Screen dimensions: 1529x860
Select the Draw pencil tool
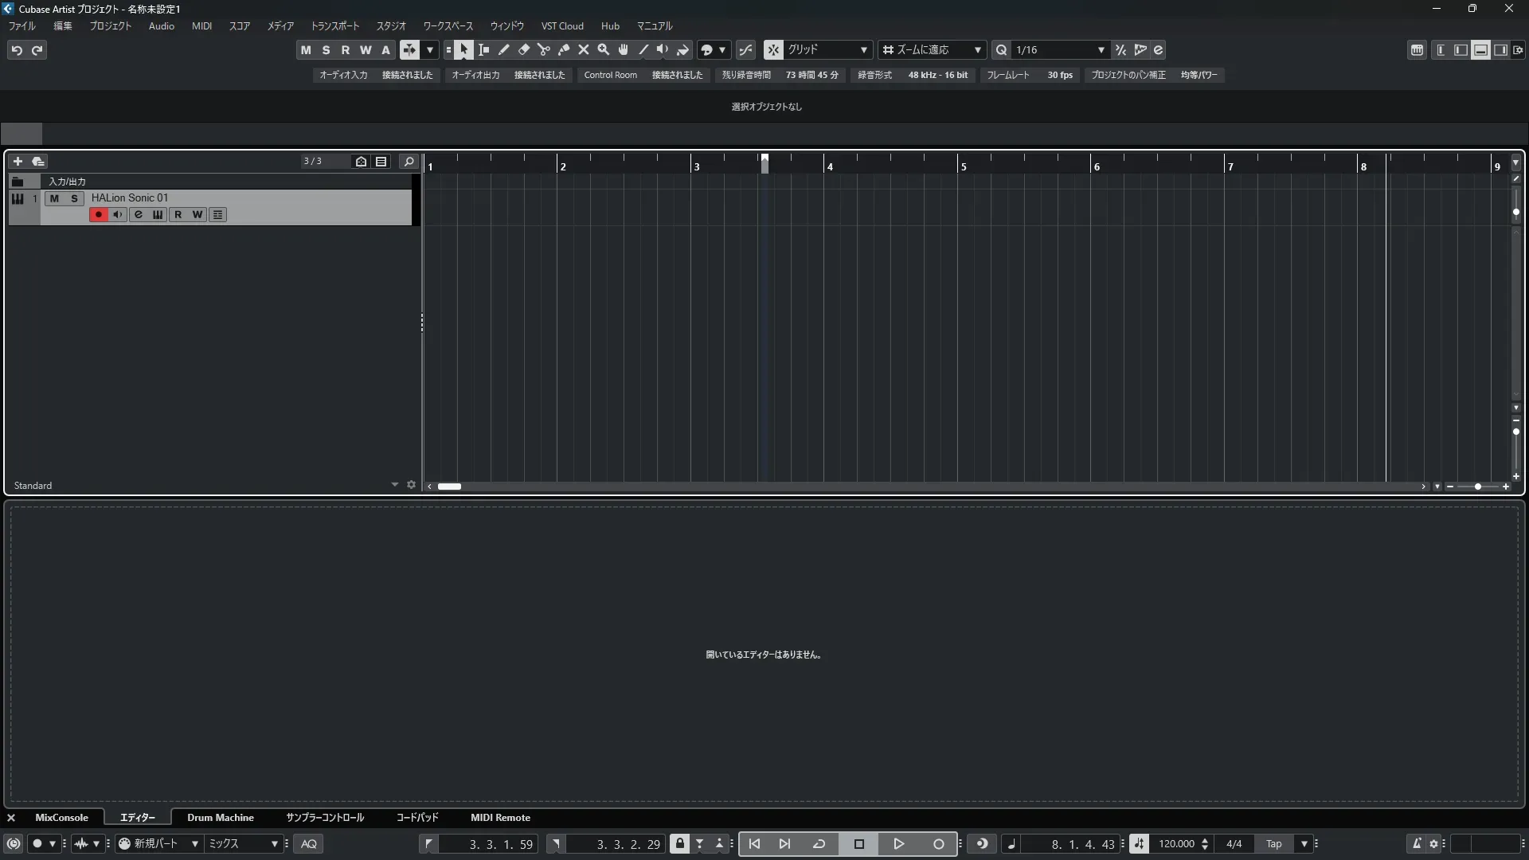[504, 50]
